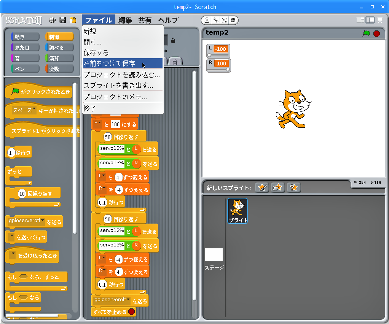The image size is (389, 324).
Task: Choose プロジェクトを読み込む... menu entry
Action: [123, 75]
